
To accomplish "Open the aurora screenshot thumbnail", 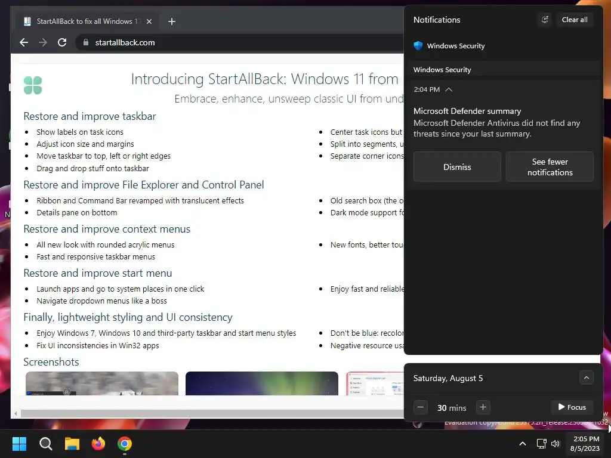I will coord(262,383).
